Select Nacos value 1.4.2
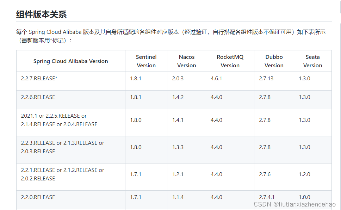341x210 pixels. point(178,97)
